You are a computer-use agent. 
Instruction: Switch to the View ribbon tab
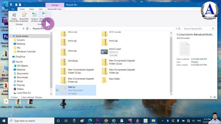pos(41,9)
